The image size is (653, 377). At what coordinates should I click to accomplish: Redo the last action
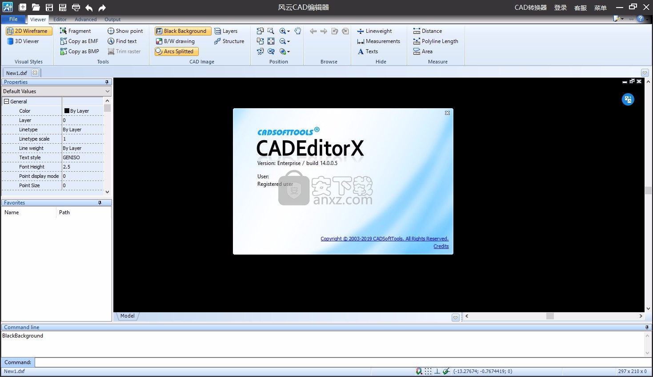[x=102, y=7]
